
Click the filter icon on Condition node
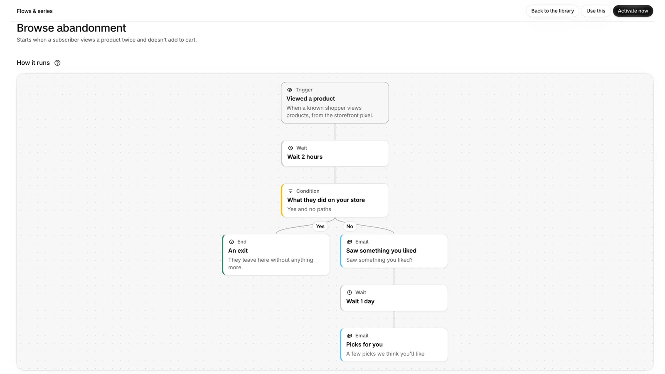coord(291,191)
